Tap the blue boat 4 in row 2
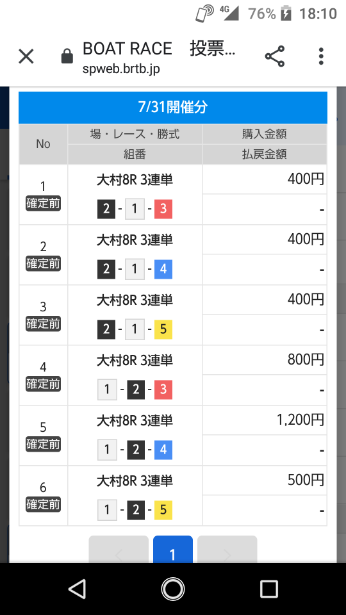This screenshot has height=615, width=346. coord(163,269)
